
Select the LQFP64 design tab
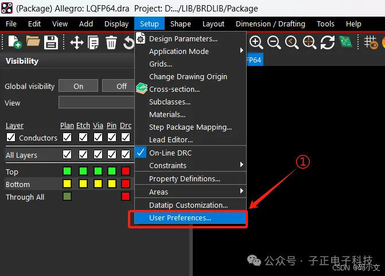click(255, 60)
